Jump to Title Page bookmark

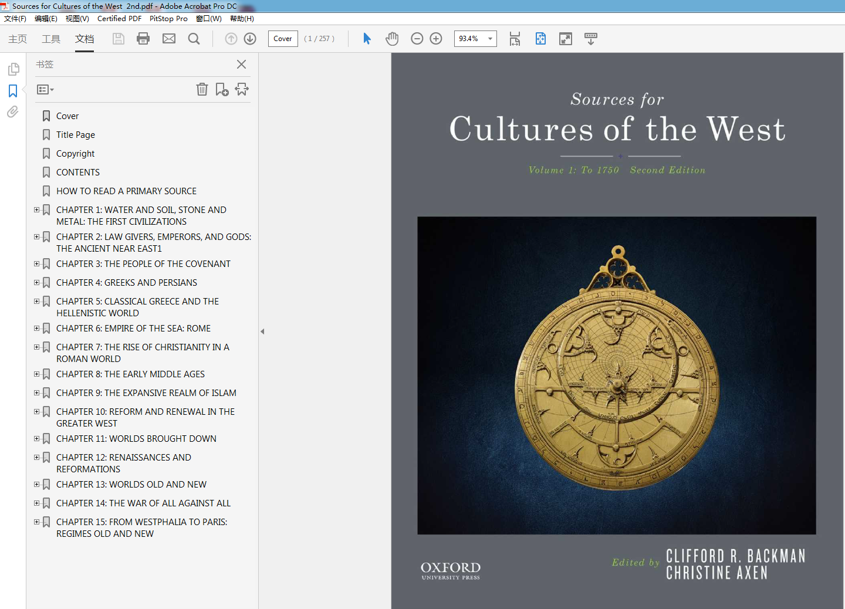click(76, 135)
